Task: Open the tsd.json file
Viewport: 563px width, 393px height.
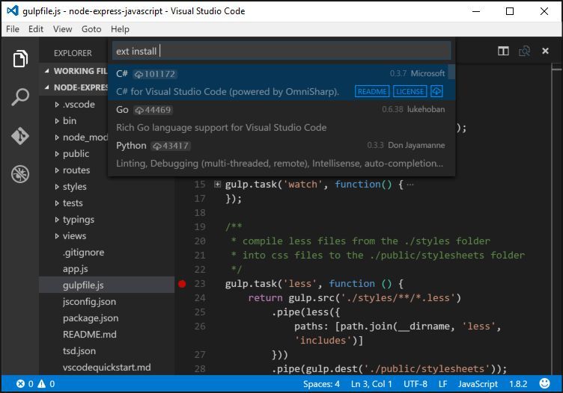Action: [79, 351]
